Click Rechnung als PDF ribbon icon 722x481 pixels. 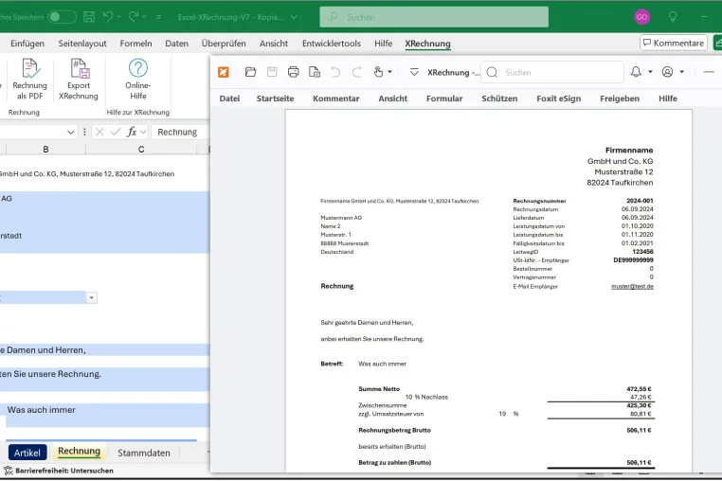[x=30, y=79]
